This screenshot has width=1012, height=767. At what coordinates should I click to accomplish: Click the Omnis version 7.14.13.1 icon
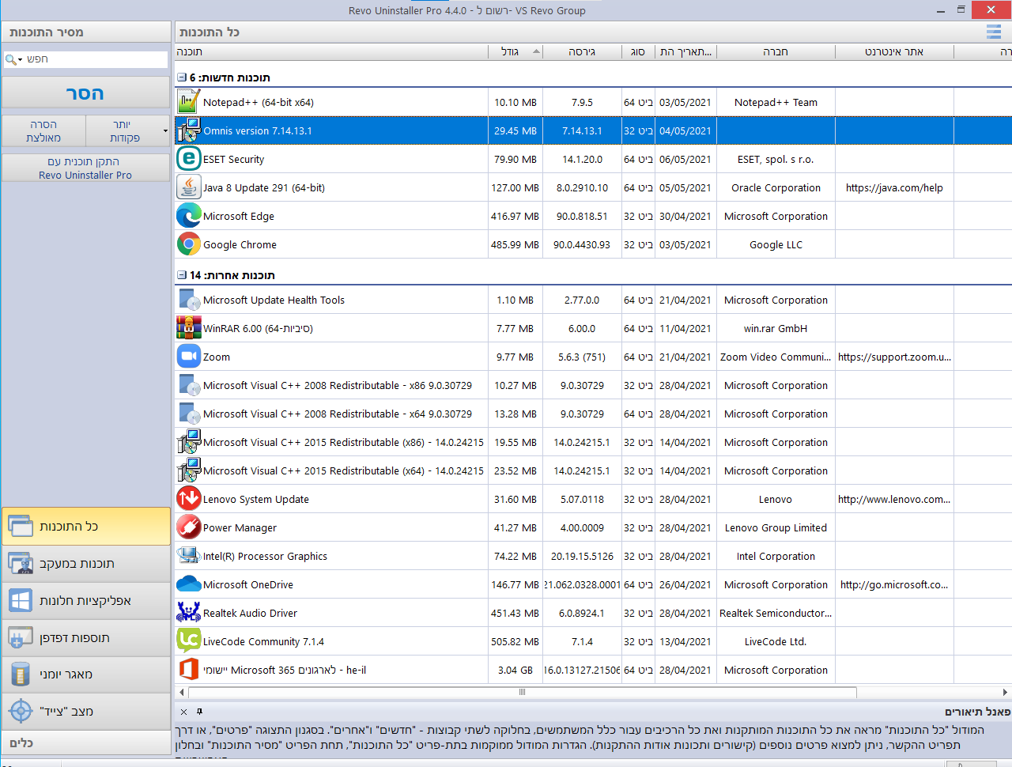(188, 130)
